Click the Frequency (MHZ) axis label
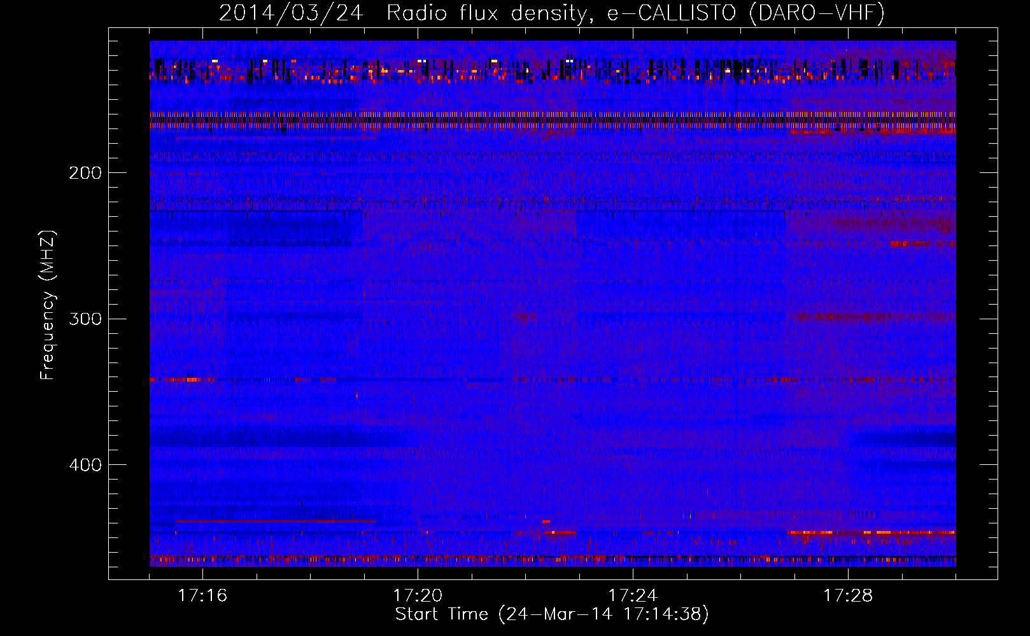Screen dimensions: 1030x636 tap(48, 305)
